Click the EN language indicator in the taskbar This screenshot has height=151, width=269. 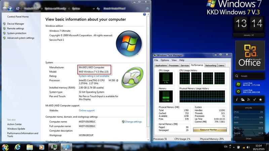[x=226, y=147]
